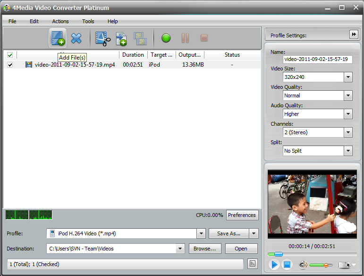
Task: Click the 00:02:51 duration cell
Action: click(133, 65)
